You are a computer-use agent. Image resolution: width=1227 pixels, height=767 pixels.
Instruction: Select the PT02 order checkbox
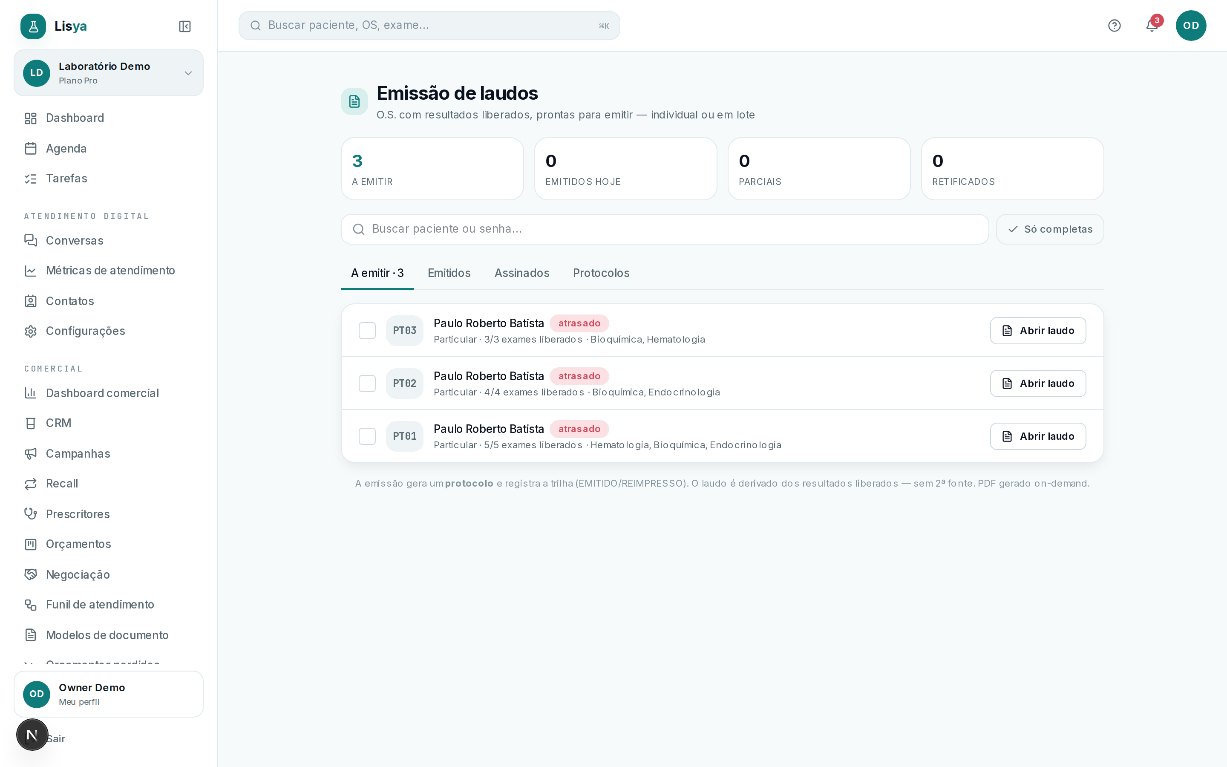pos(367,383)
